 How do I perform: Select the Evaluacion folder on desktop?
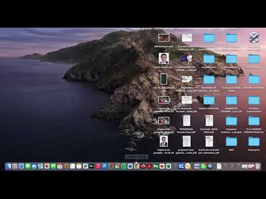click(232, 80)
